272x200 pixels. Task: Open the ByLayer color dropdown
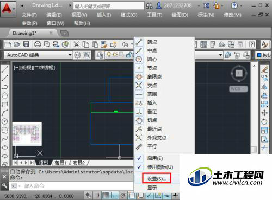[x=264, y=55]
